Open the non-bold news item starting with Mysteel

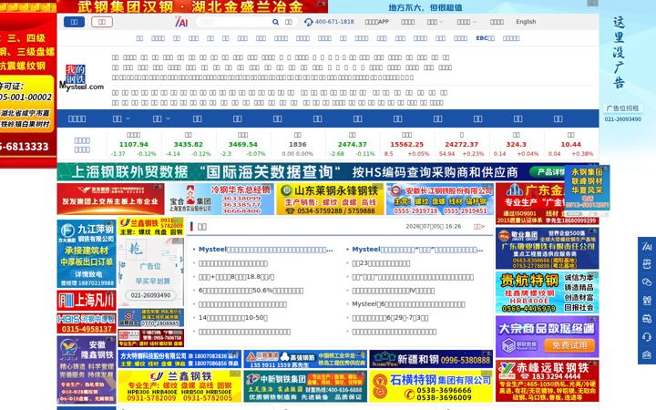pyautogui.click(x=408, y=304)
